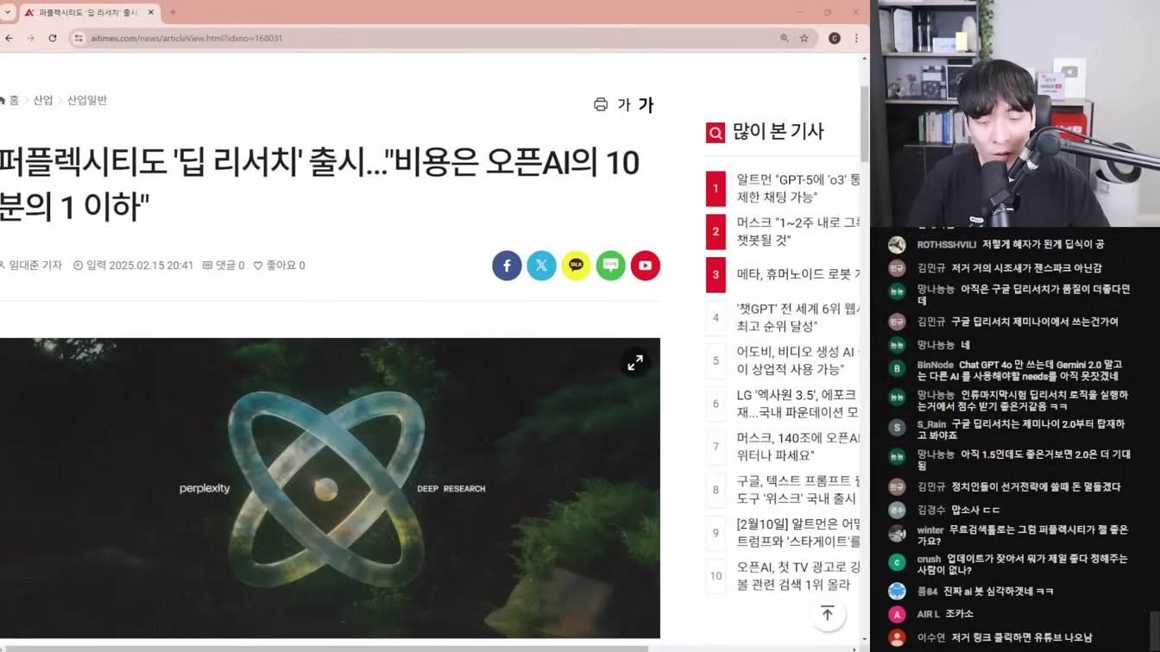This screenshot has width=1160, height=652.
Task: Click the webcam video feed
Action: (x=1015, y=113)
